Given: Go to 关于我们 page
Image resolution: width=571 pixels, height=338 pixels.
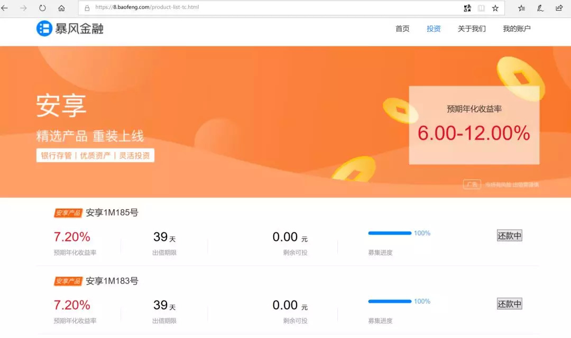Looking at the screenshot, I should coord(472,29).
